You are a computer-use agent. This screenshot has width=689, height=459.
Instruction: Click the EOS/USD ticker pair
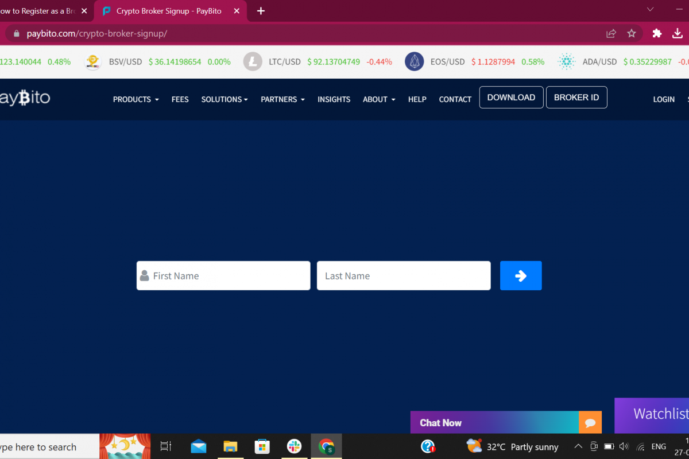(x=447, y=61)
